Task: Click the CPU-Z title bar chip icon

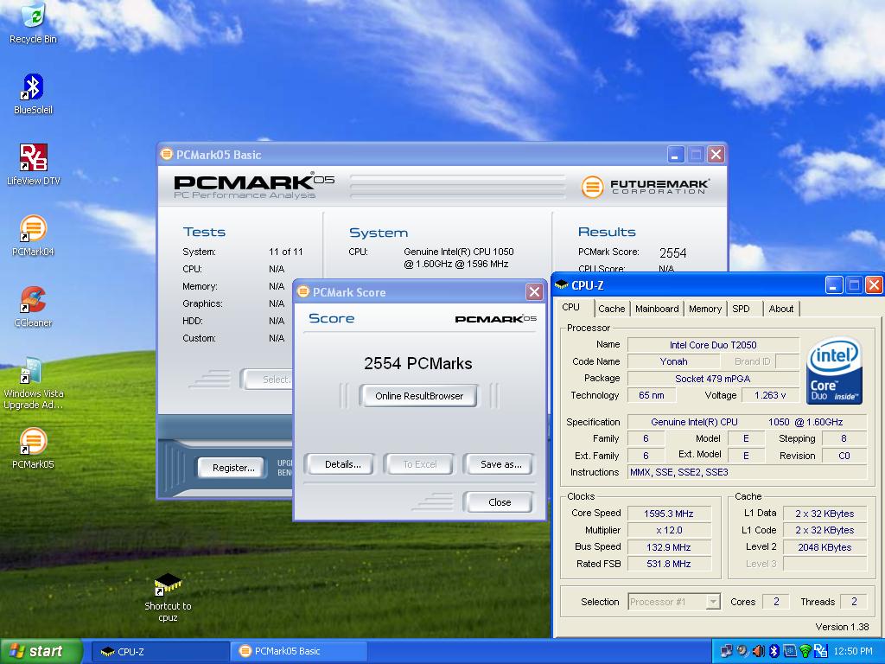Action: (561, 285)
